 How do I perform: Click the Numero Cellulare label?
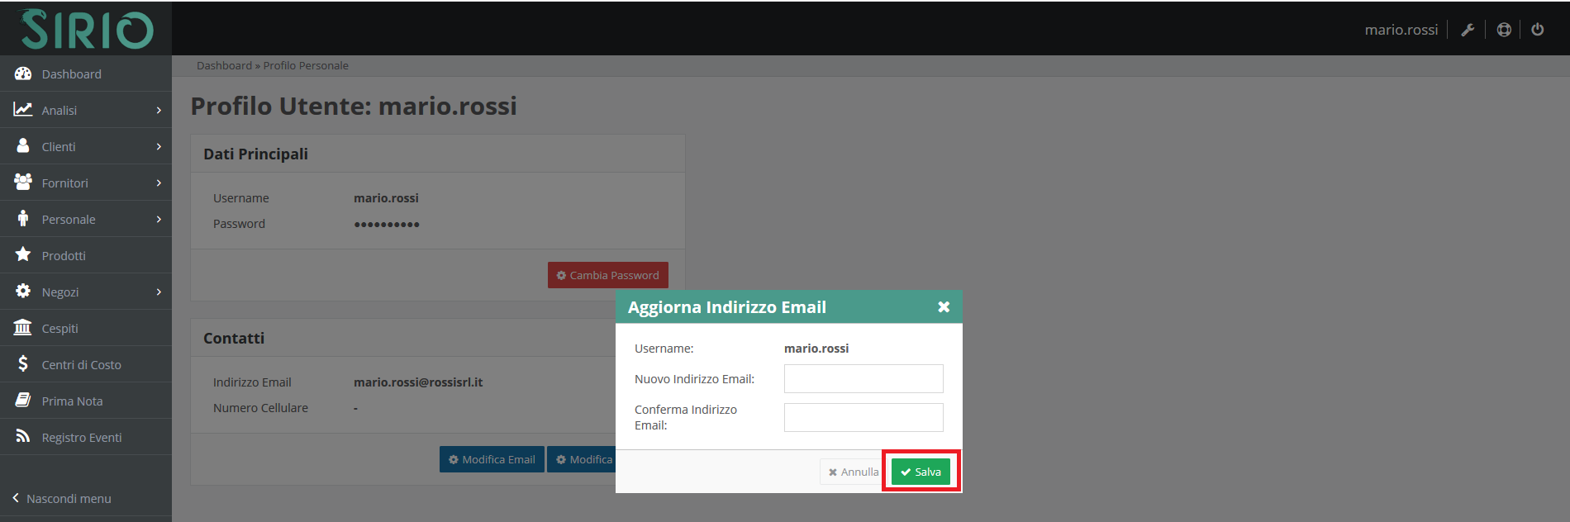260,408
